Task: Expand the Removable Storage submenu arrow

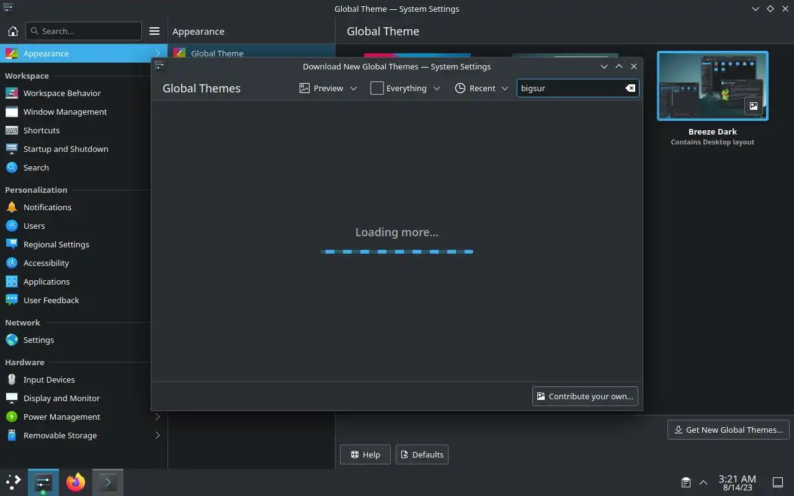Action: (x=158, y=435)
